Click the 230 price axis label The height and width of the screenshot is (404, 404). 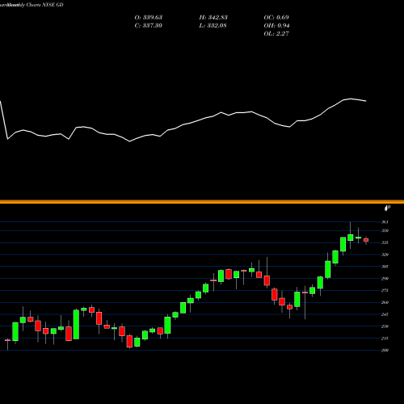[385, 326]
